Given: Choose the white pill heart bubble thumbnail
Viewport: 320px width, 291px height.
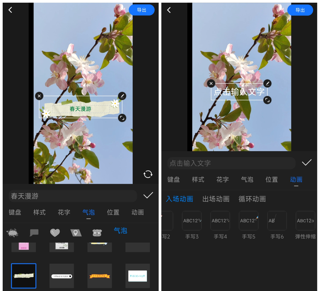Looking at the screenshot, I should (62, 276).
